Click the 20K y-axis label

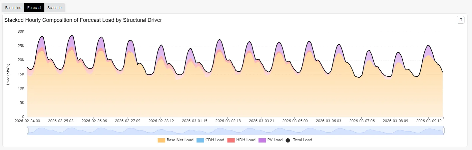tap(21, 60)
